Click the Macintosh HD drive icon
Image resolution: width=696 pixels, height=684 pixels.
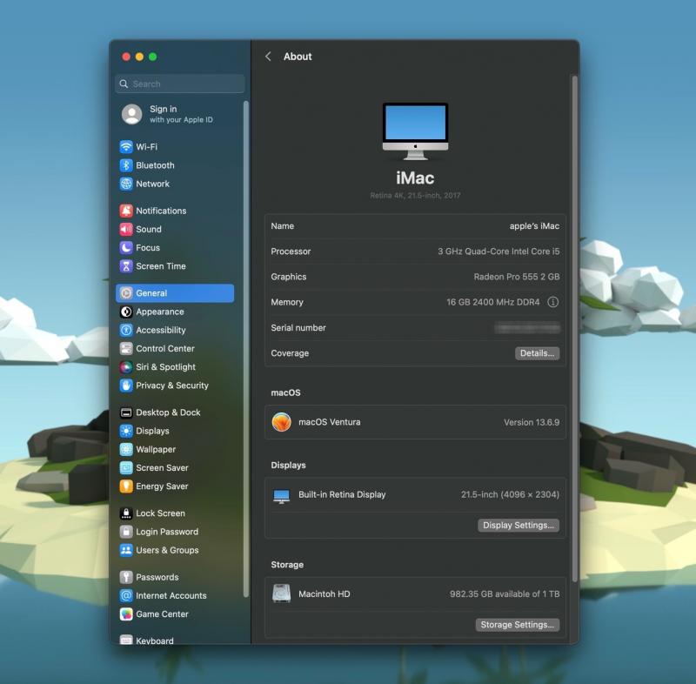(281, 593)
